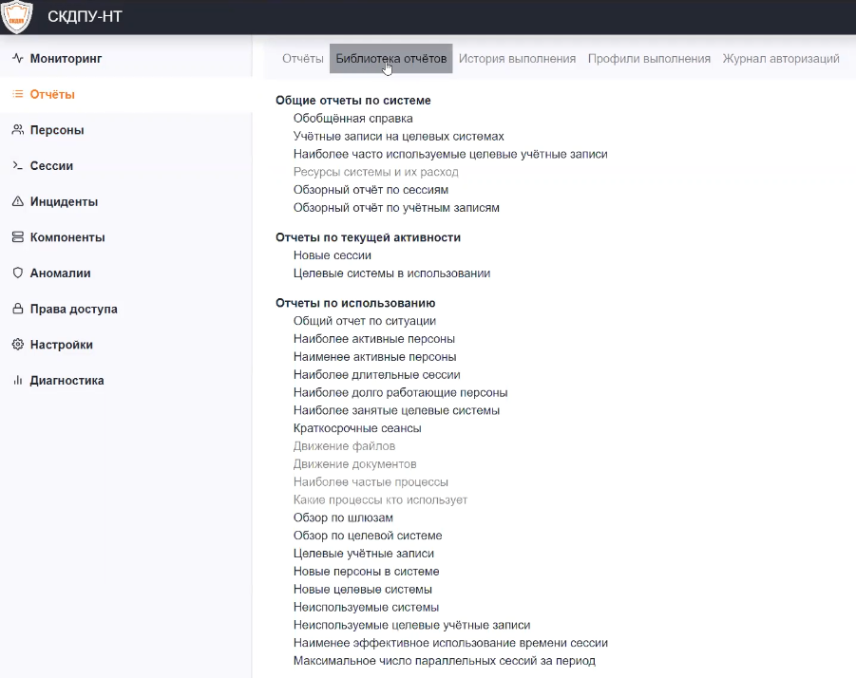Switch to the Отчёты tab

[x=303, y=59]
